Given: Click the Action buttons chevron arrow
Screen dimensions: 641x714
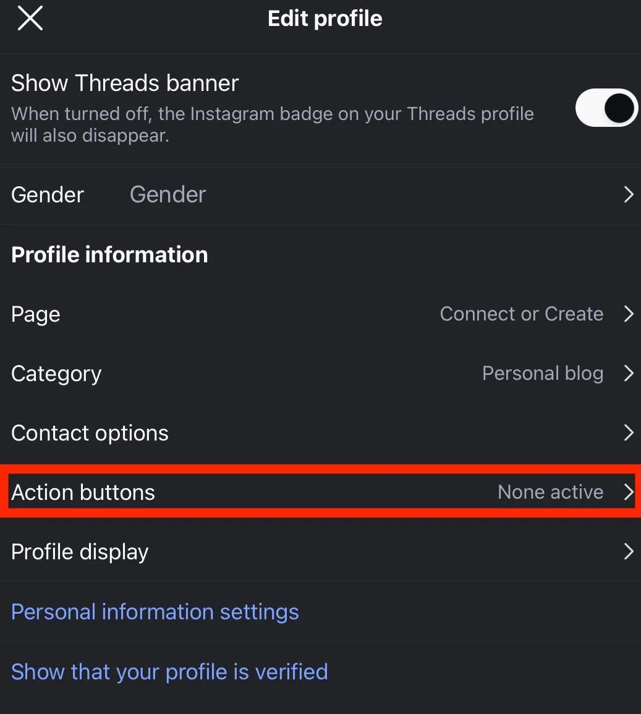Looking at the screenshot, I should pos(628,492).
